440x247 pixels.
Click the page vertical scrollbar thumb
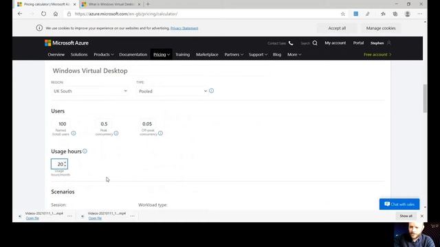coord(425,98)
